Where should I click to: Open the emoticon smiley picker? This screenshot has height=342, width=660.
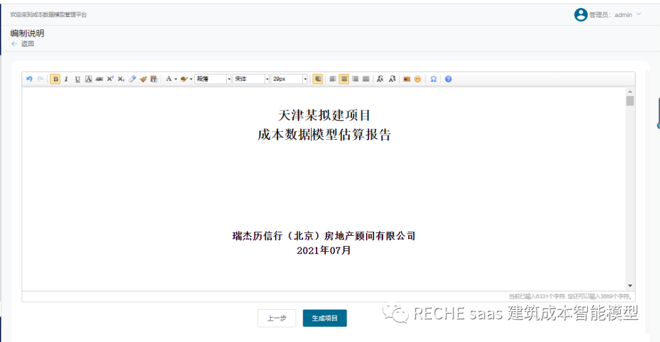pyautogui.click(x=418, y=79)
